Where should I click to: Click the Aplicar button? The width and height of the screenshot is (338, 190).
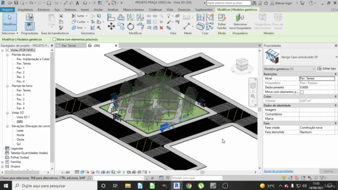coord(328,171)
